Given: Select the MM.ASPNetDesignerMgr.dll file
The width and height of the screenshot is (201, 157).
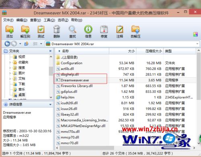Looking at the screenshot, I should (x=83, y=126).
